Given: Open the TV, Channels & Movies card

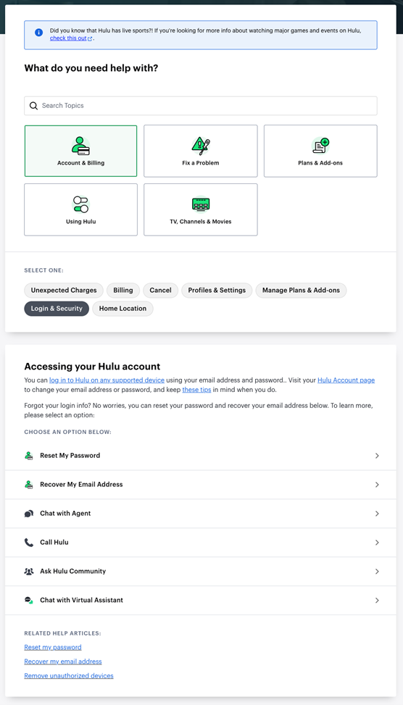Looking at the screenshot, I should pos(201,209).
